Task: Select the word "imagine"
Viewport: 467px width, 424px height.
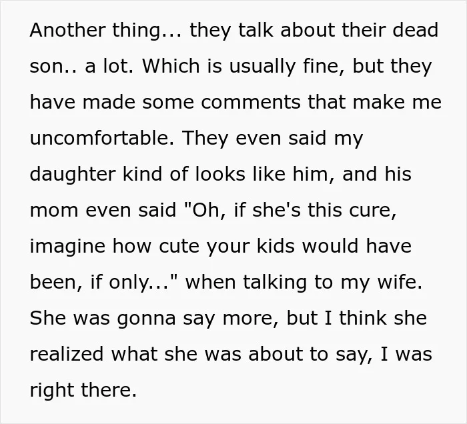Action: 67,246
